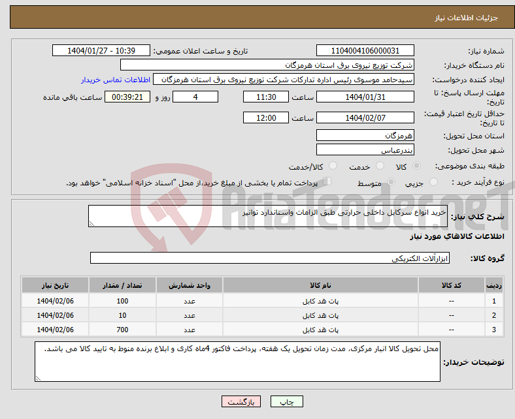The image size is (515, 419).
Task: Select the کالا radio button
Action: tap(416, 166)
